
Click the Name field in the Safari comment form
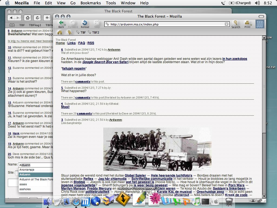pyautogui.click(x=36, y=165)
